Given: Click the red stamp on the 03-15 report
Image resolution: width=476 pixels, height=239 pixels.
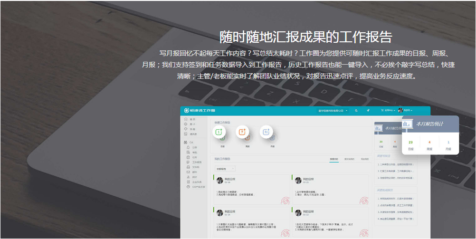Looking at the screenshot, I should click(x=364, y=201).
